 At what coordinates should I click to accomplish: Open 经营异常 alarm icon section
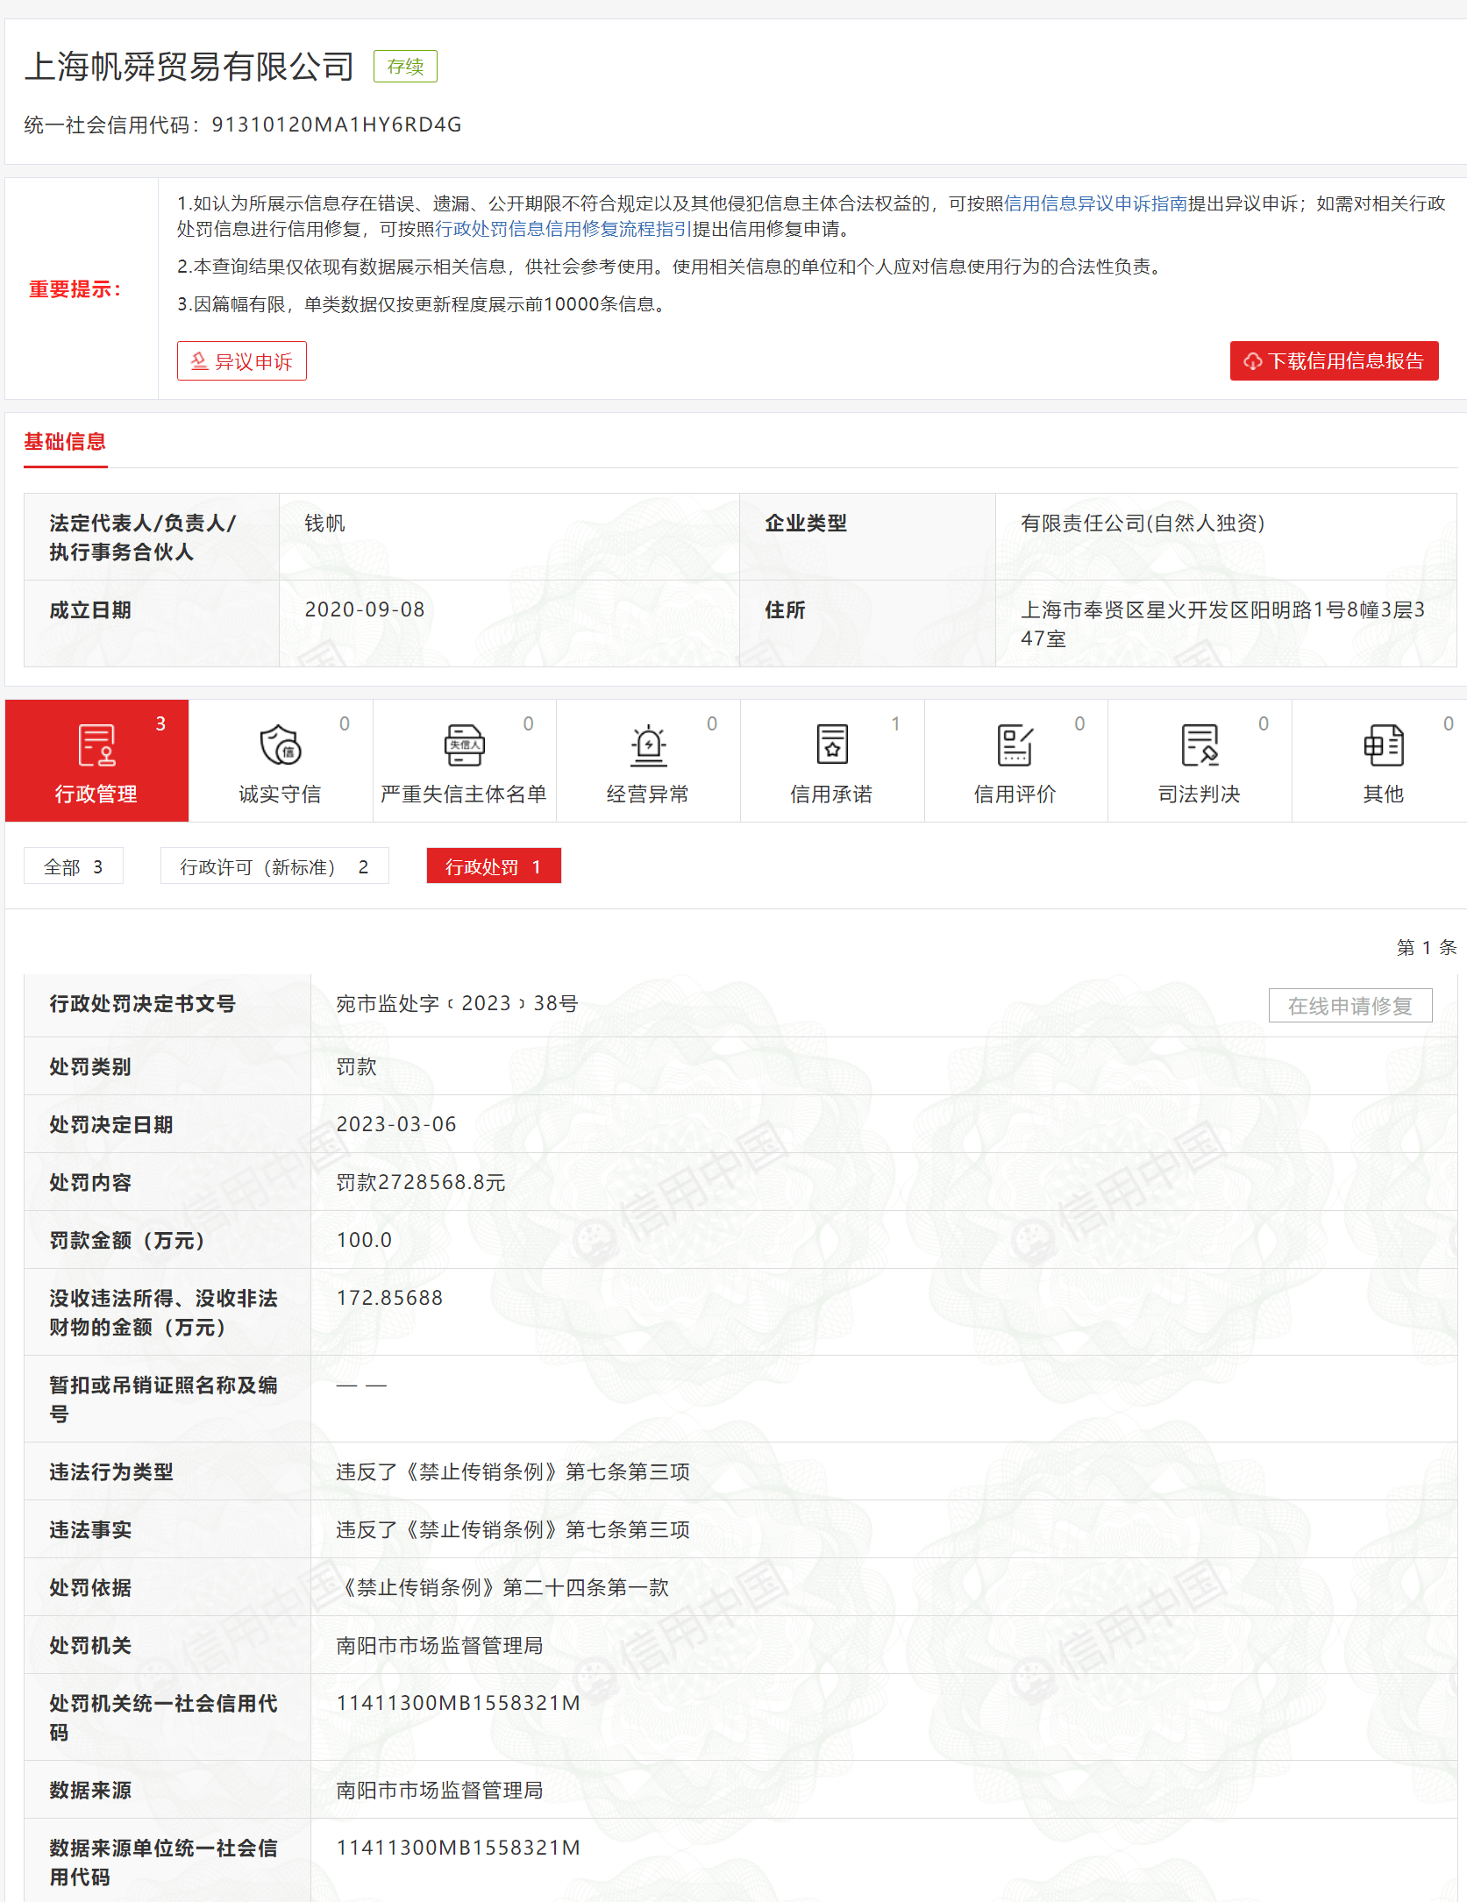pyautogui.click(x=647, y=746)
